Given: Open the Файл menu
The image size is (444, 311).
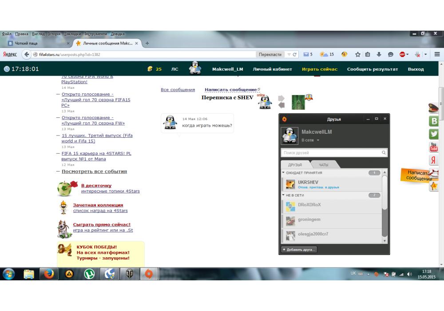Looking at the screenshot, I should (x=7, y=34).
